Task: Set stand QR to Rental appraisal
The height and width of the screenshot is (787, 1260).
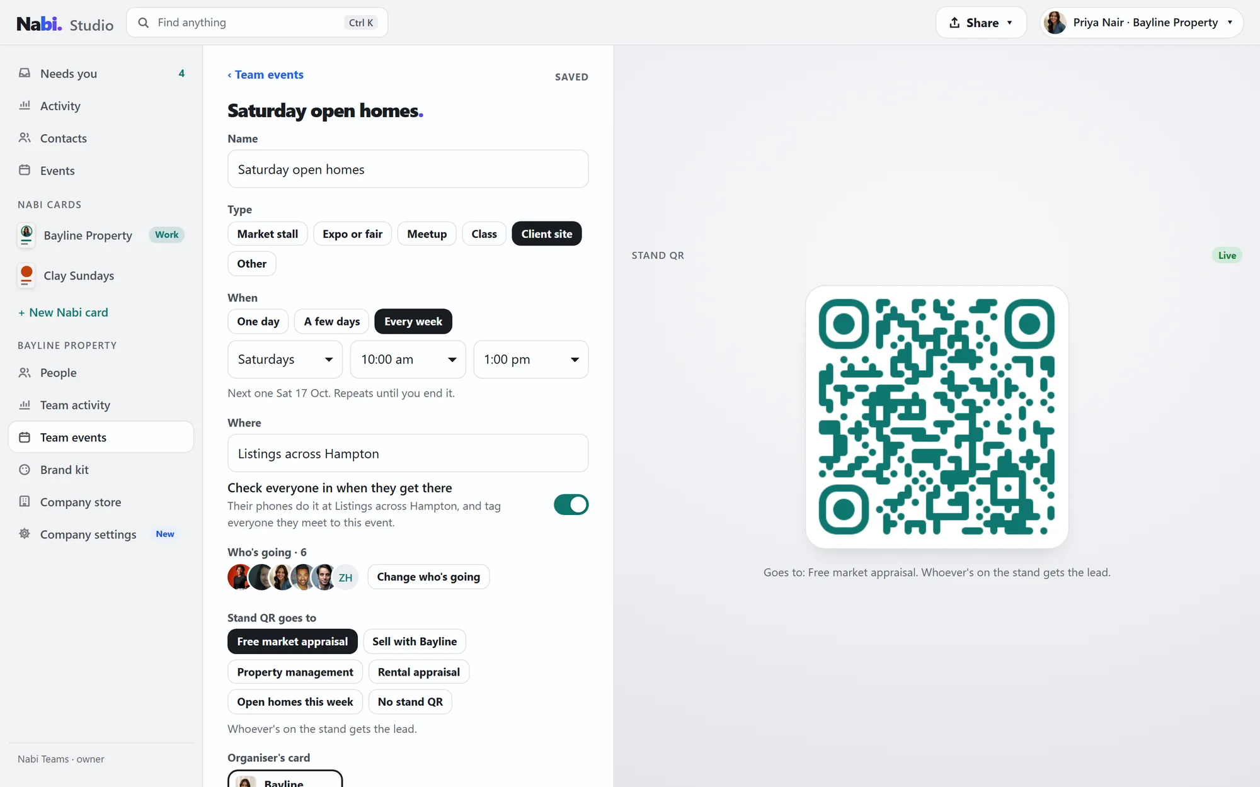Action: (x=418, y=672)
